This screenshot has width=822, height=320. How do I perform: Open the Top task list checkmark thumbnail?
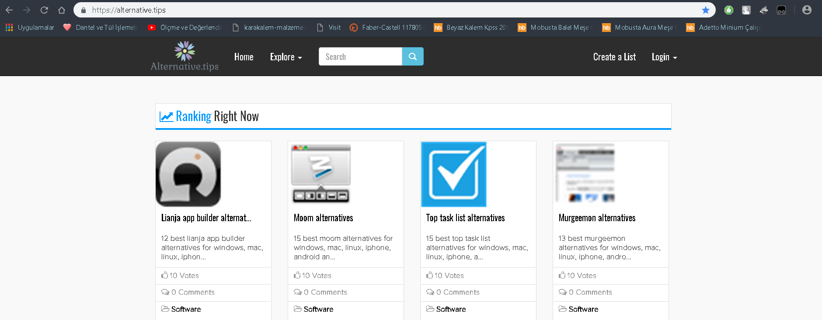[453, 174]
